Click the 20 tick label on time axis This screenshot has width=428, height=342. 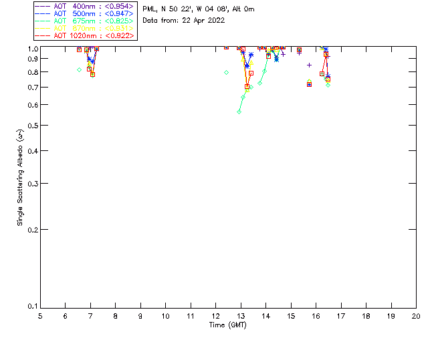[x=416, y=316]
